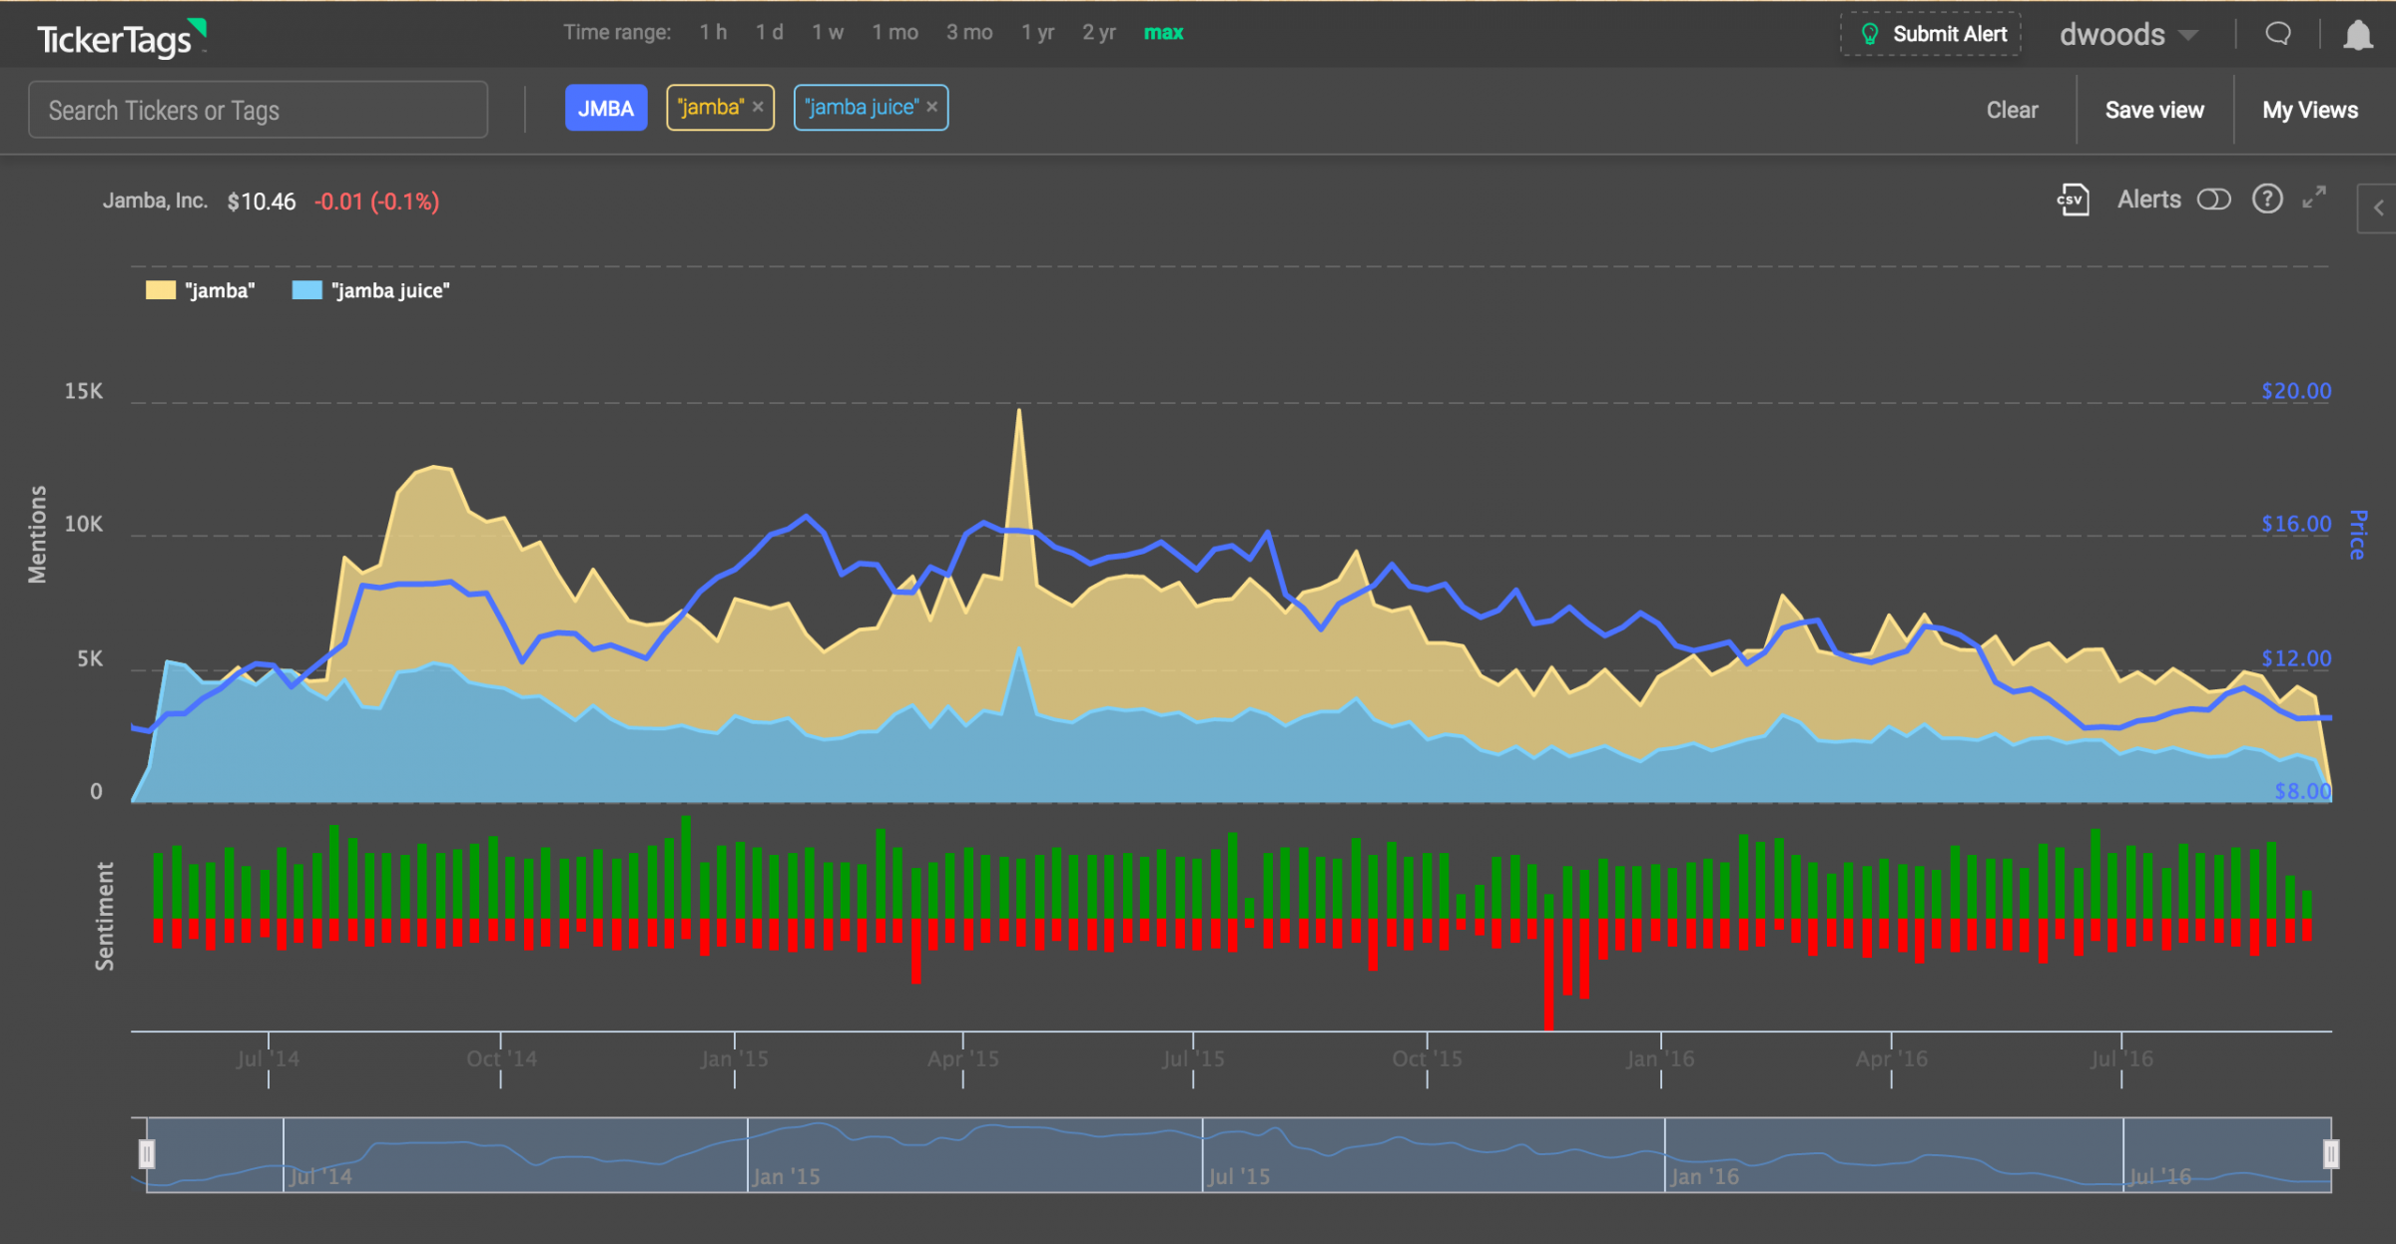Set time range to 3 mo
Image resolution: width=2396 pixels, height=1244 pixels.
tap(969, 32)
